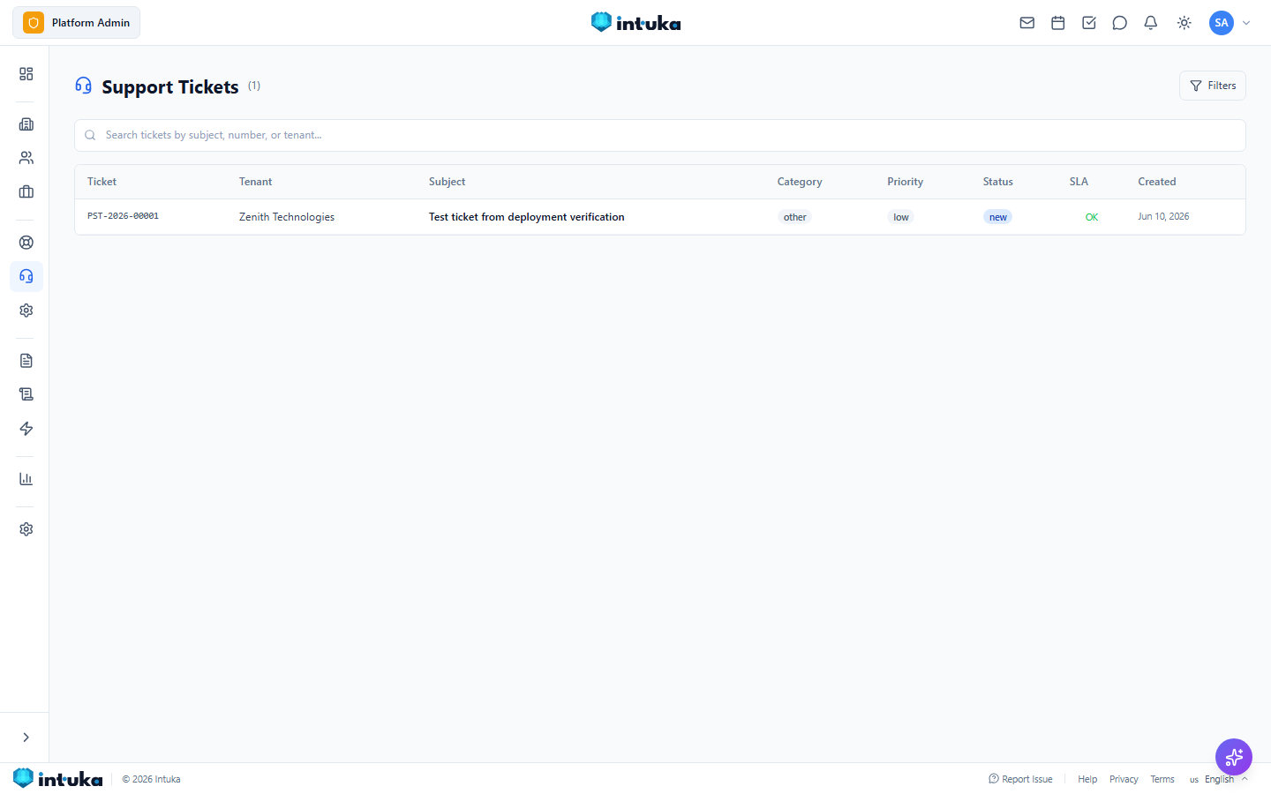Viewport: 1271px width, 794px height.
Task: Click the 'new' status badge
Action: (x=998, y=217)
